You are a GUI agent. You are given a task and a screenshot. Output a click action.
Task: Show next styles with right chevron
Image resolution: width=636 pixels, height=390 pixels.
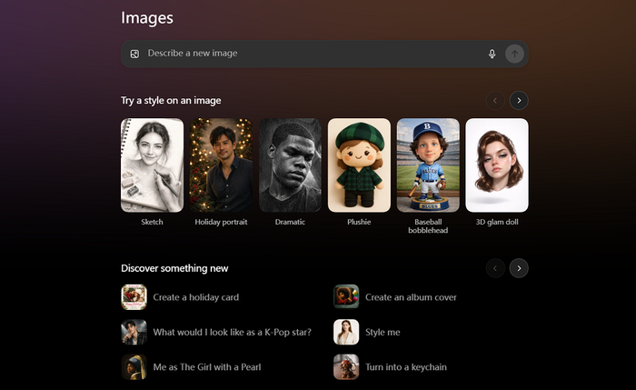coord(519,101)
